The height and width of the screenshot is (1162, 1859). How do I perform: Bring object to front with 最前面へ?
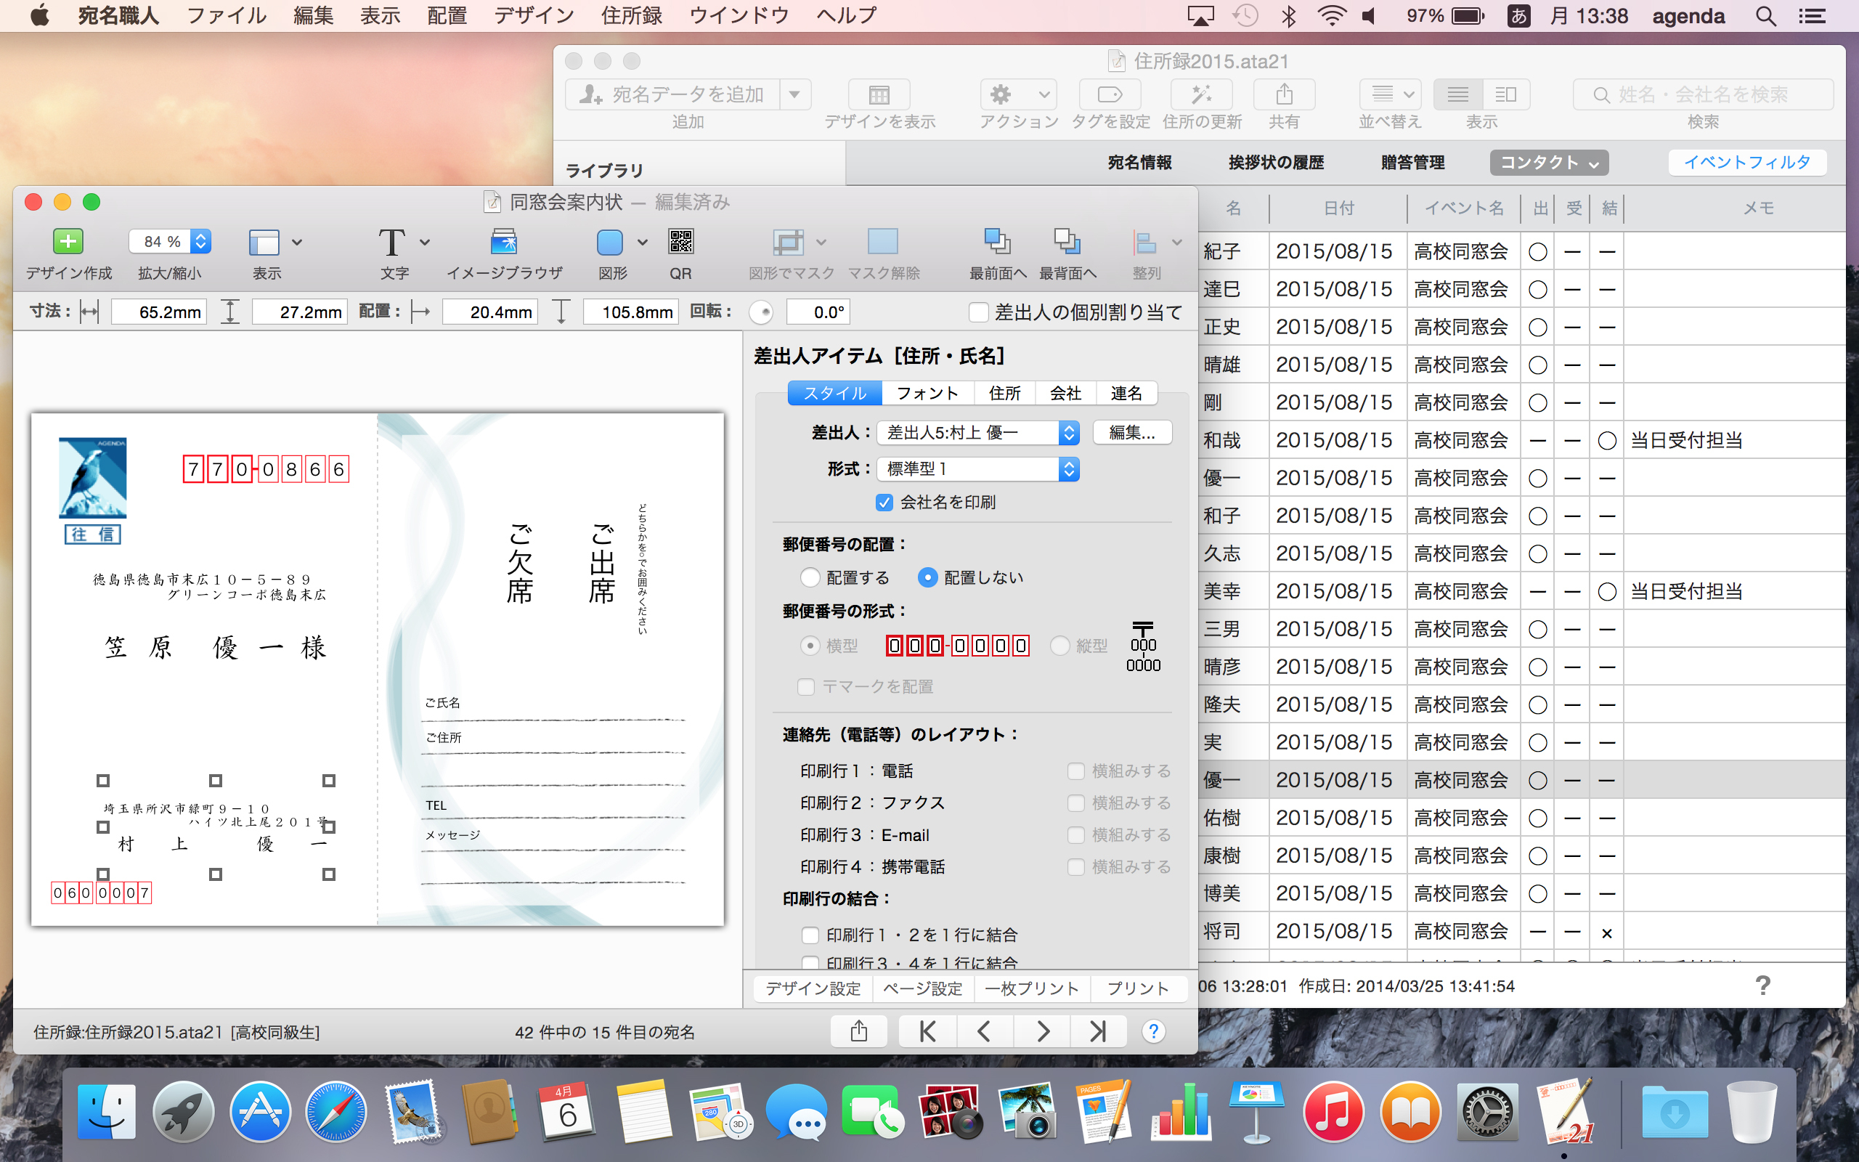coord(997,241)
